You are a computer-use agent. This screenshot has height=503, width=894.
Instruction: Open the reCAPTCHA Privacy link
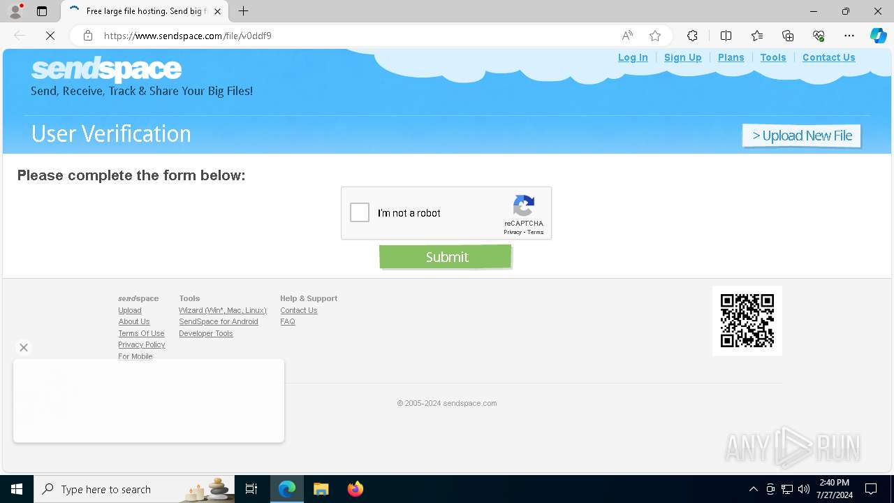[512, 232]
